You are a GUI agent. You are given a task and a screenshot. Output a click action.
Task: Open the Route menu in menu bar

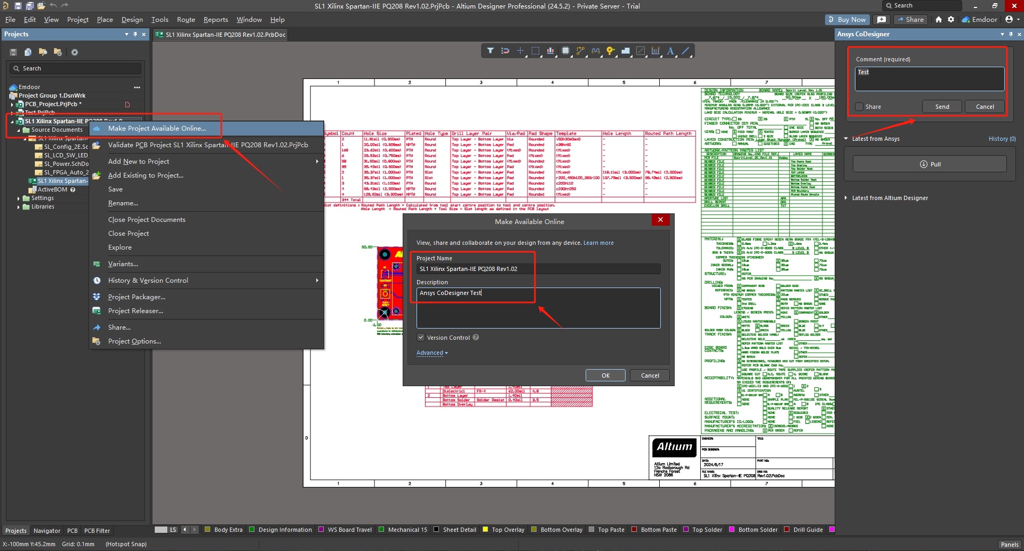tap(186, 20)
